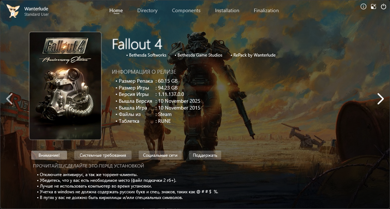
Task: Go to previous slide with left arrow
Action: (x=10, y=99)
